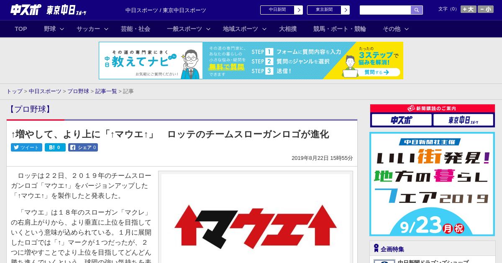Open the 大相撲 menu item
Image resolution: width=502 pixels, height=263 pixels.
[x=288, y=29]
